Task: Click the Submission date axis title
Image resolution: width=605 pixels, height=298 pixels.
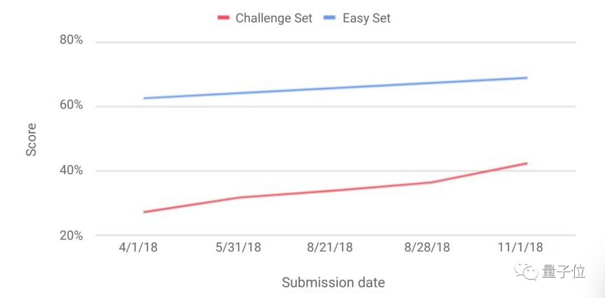Action: pyautogui.click(x=333, y=282)
